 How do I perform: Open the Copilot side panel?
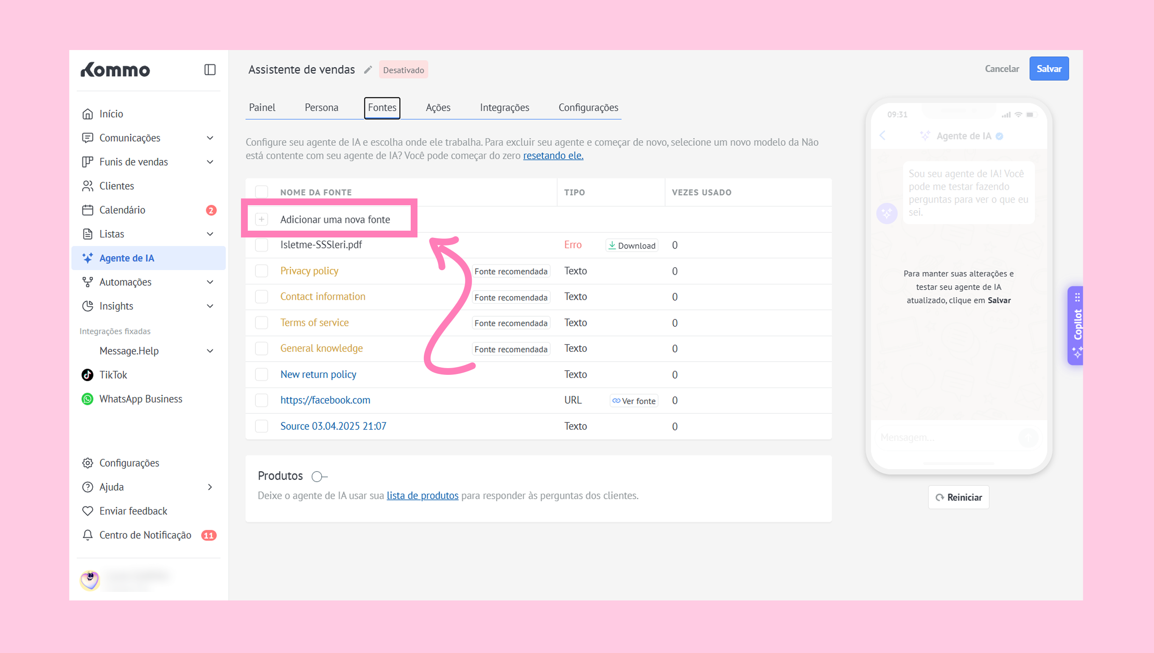[1077, 325]
